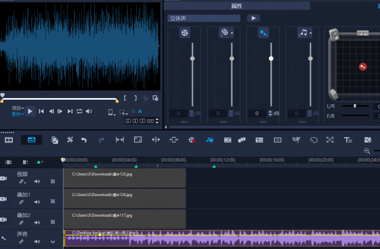Toggle repeat playback
This screenshot has height=249, width=380.
point(79,111)
